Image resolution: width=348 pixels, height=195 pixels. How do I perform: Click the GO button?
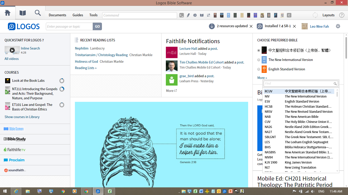(x=97, y=26)
